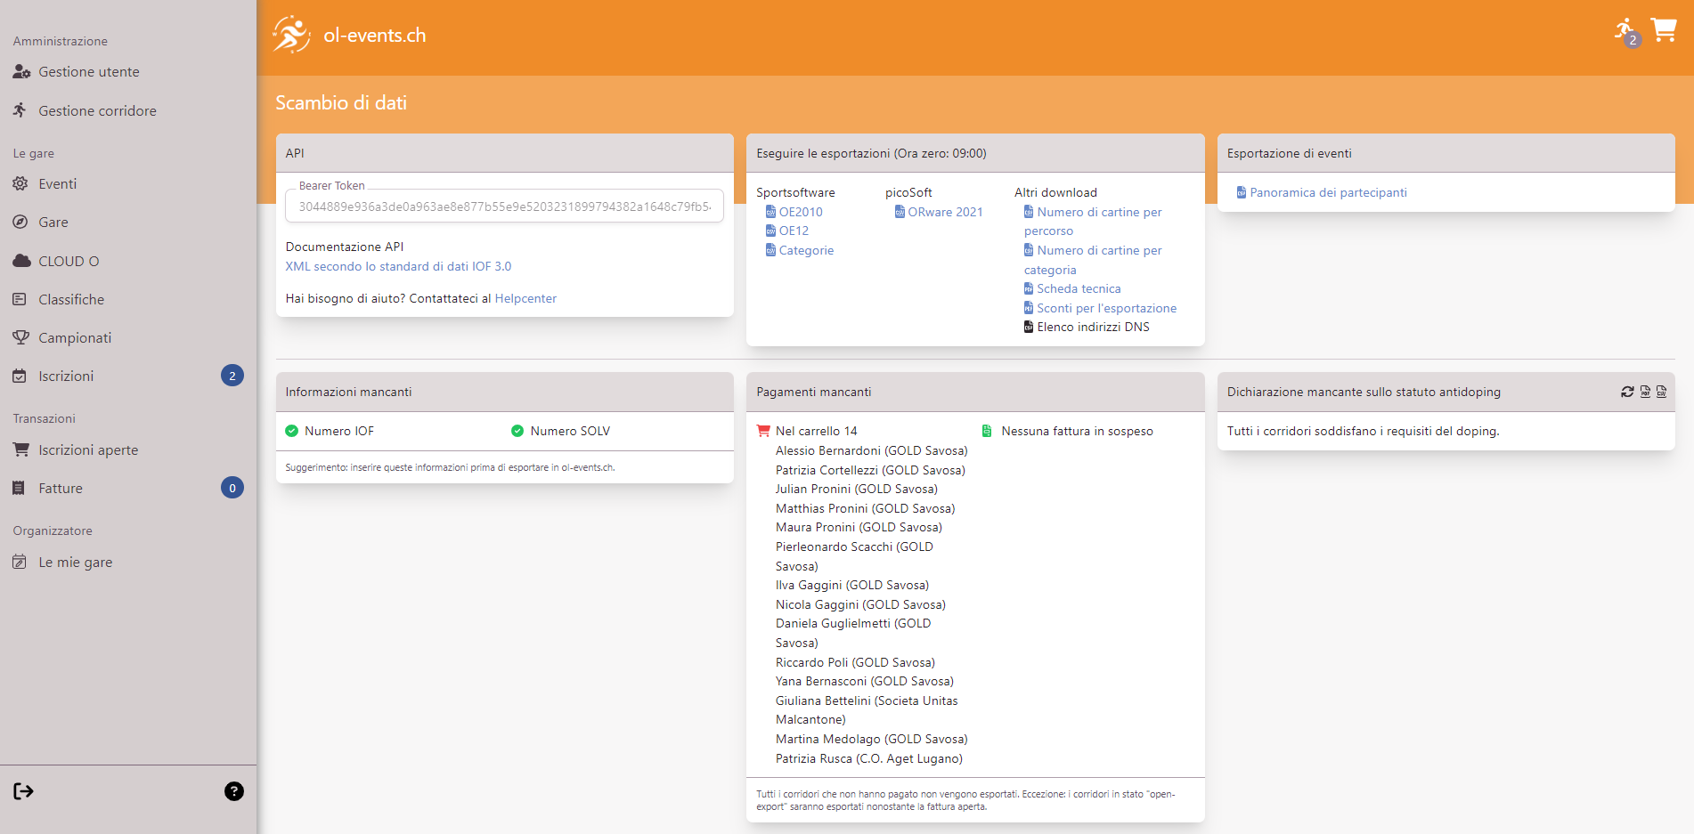Download Elenco indirizzi DNS
1694x834 pixels.
1093,327
